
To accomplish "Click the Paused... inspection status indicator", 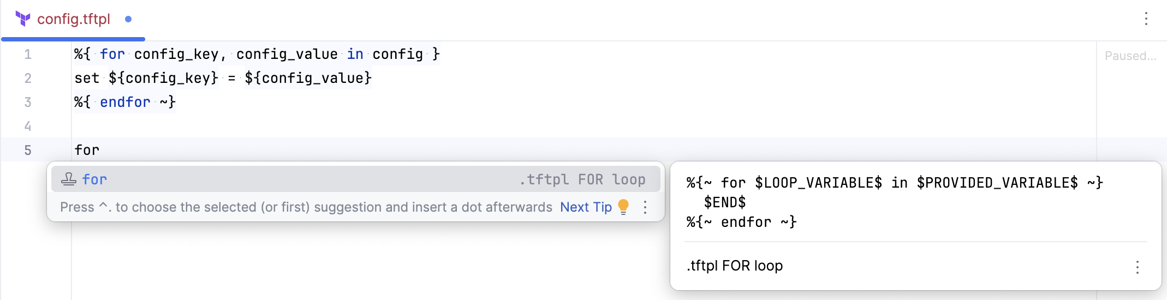I will (x=1130, y=56).
